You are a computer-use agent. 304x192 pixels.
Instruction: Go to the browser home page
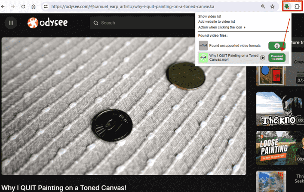(x=34, y=6)
